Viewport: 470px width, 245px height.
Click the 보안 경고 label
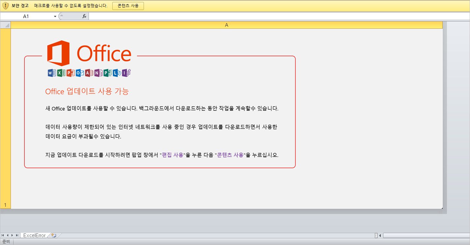coord(20,6)
